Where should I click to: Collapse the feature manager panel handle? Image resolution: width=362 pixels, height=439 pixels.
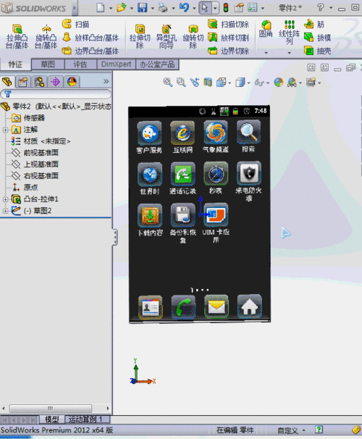click(114, 237)
